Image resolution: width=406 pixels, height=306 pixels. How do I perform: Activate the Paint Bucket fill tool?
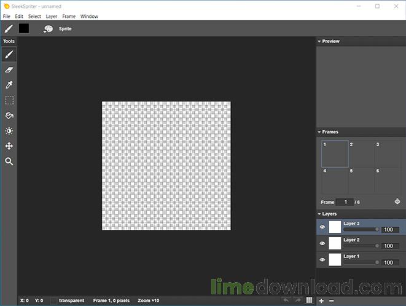tap(9, 116)
